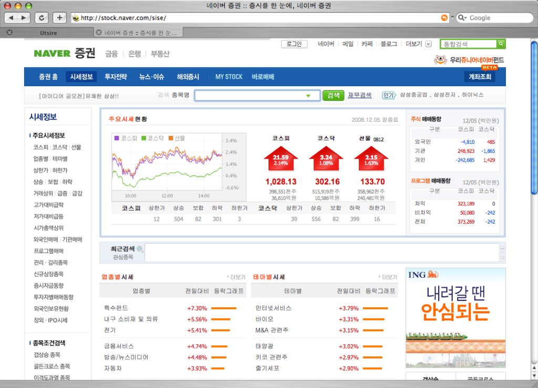Click the green 검색 button
The height and width of the screenshot is (388, 538).
click(333, 95)
